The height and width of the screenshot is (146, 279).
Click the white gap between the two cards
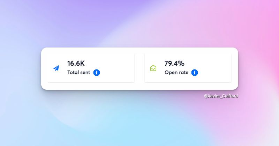139,68
